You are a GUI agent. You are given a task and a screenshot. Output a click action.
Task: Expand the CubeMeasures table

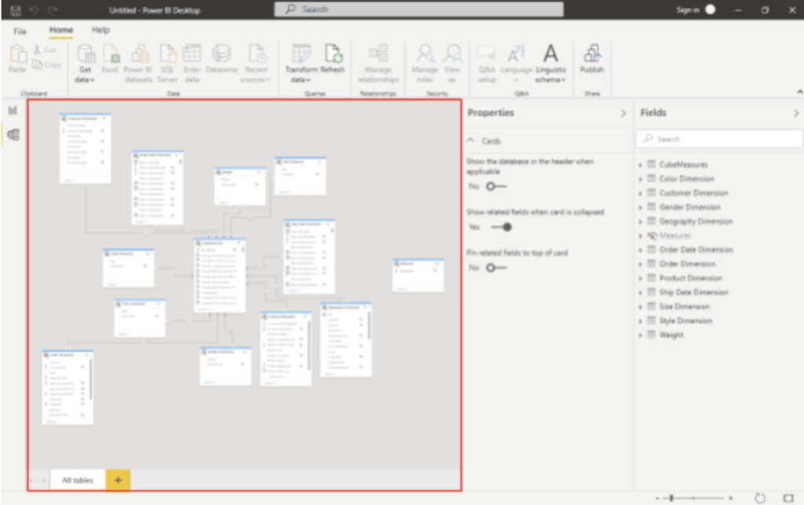(640, 165)
